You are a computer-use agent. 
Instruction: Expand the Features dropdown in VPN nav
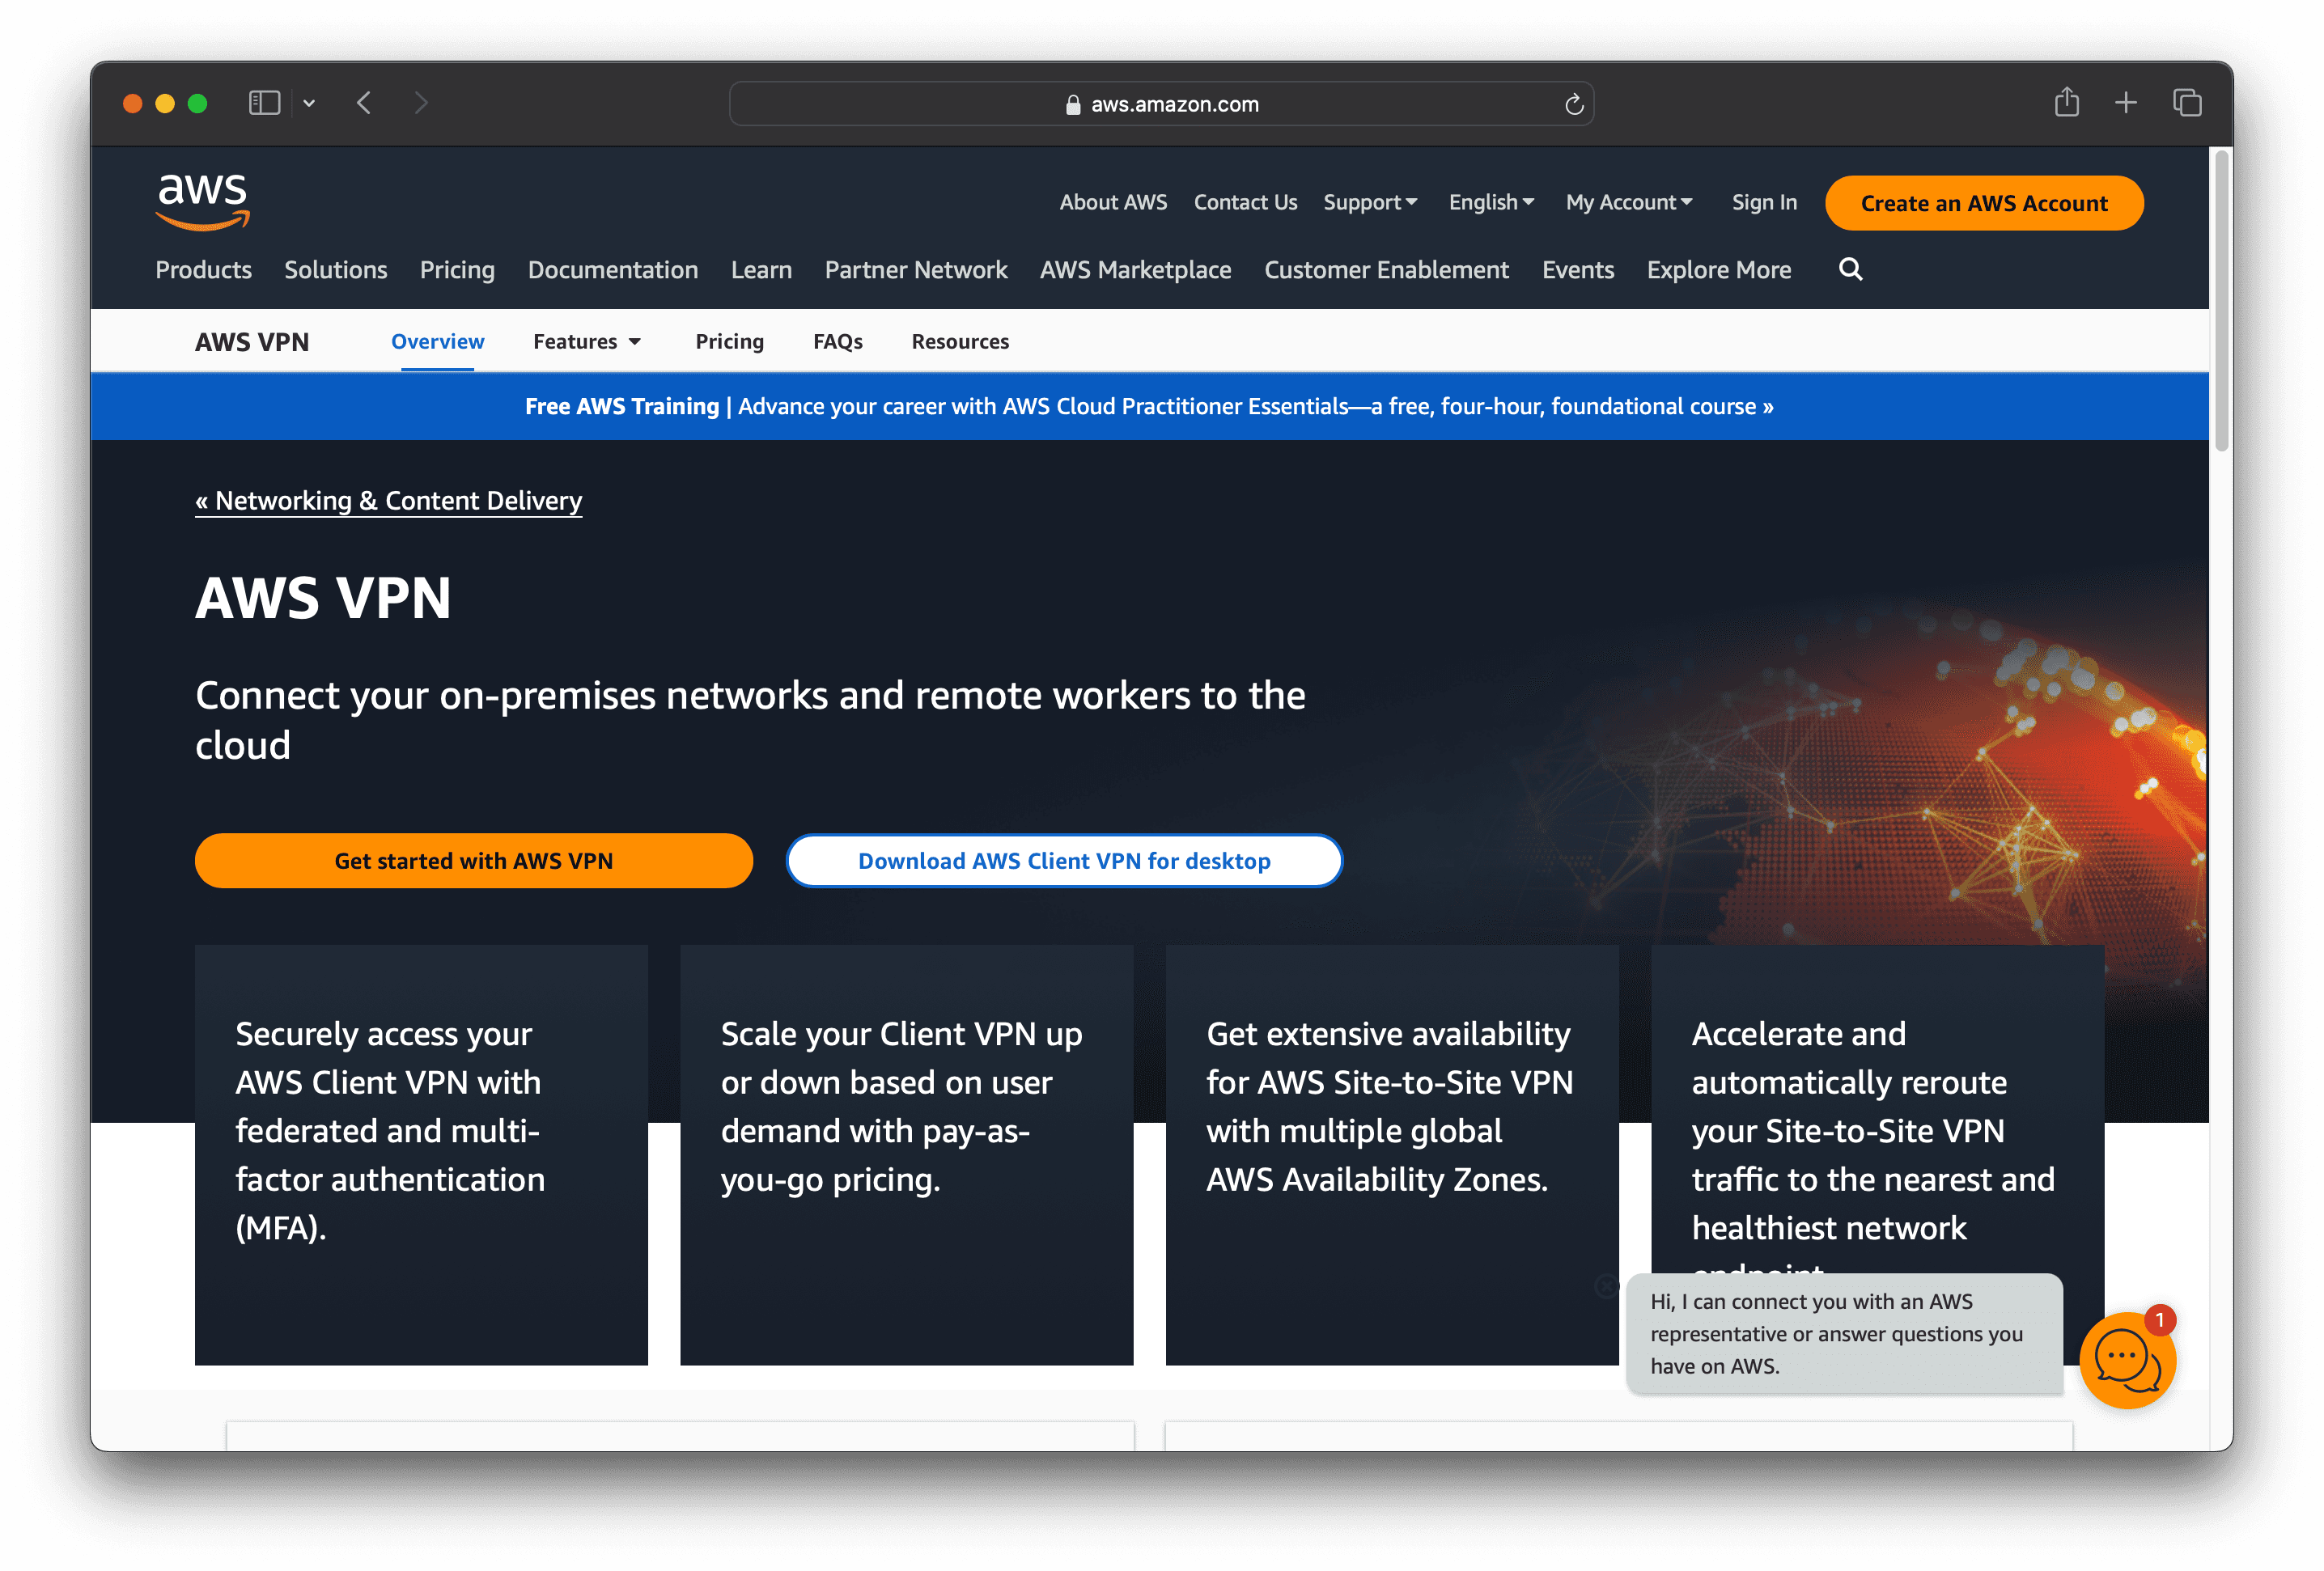[586, 342]
